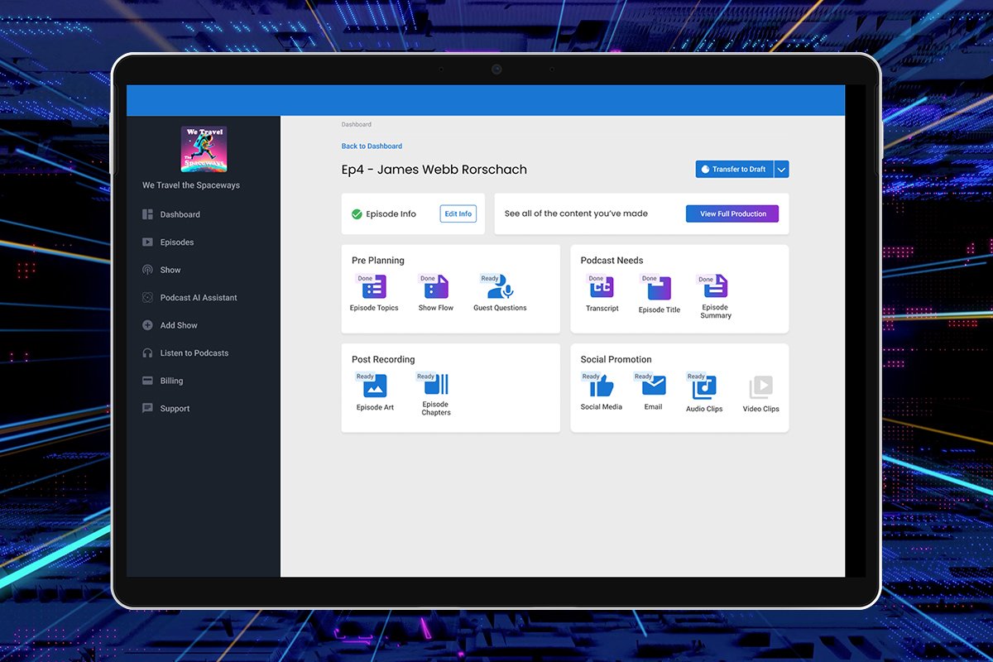
Task: Open the Episode Summary icon
Action: (x=716, y=286)
